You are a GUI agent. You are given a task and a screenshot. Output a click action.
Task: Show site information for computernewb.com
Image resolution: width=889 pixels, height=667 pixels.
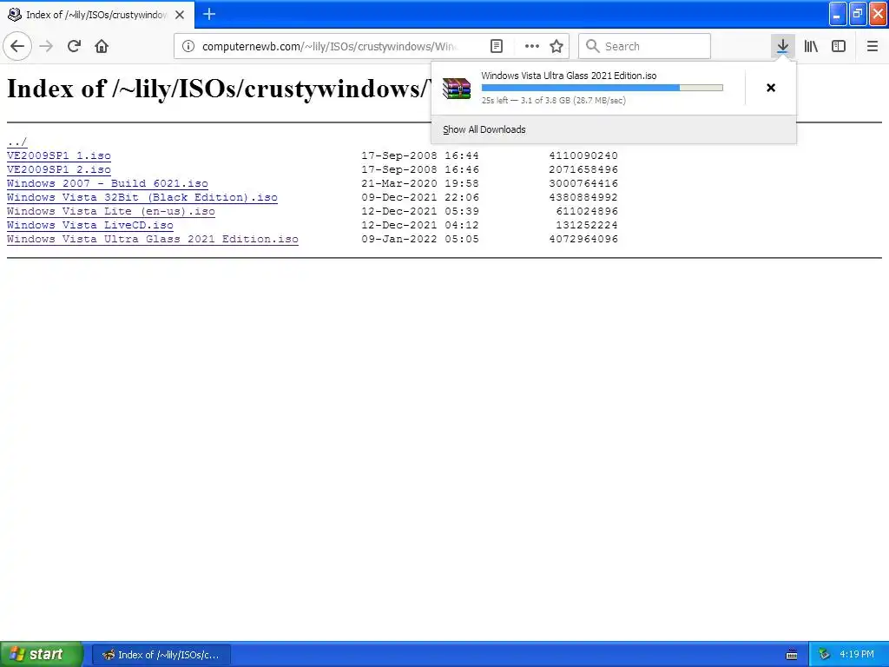(188, 46)
